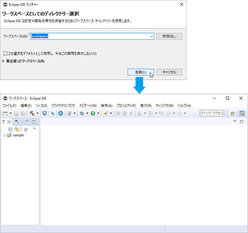Click the 参照(B)... browse button
The height and width of the screenshot is (233, 248).
[x=169, y=36]
